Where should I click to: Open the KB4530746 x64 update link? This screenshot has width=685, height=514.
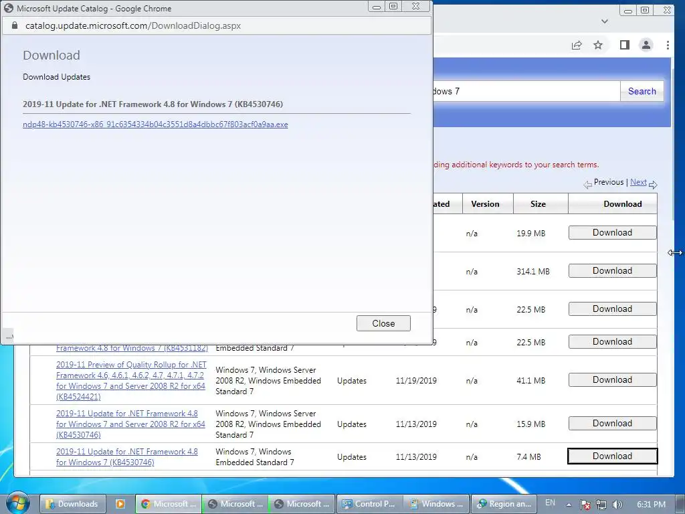[130, 424]
